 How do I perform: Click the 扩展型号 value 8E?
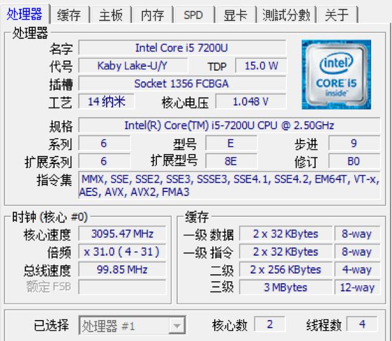(x=231, y=161)
